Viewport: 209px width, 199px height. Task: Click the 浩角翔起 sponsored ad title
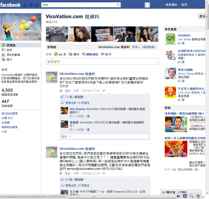pyautogui.click(x=184, y=114)
